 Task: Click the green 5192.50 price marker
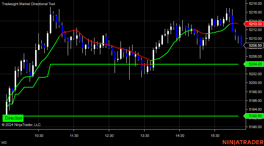[x=254, y=116]
